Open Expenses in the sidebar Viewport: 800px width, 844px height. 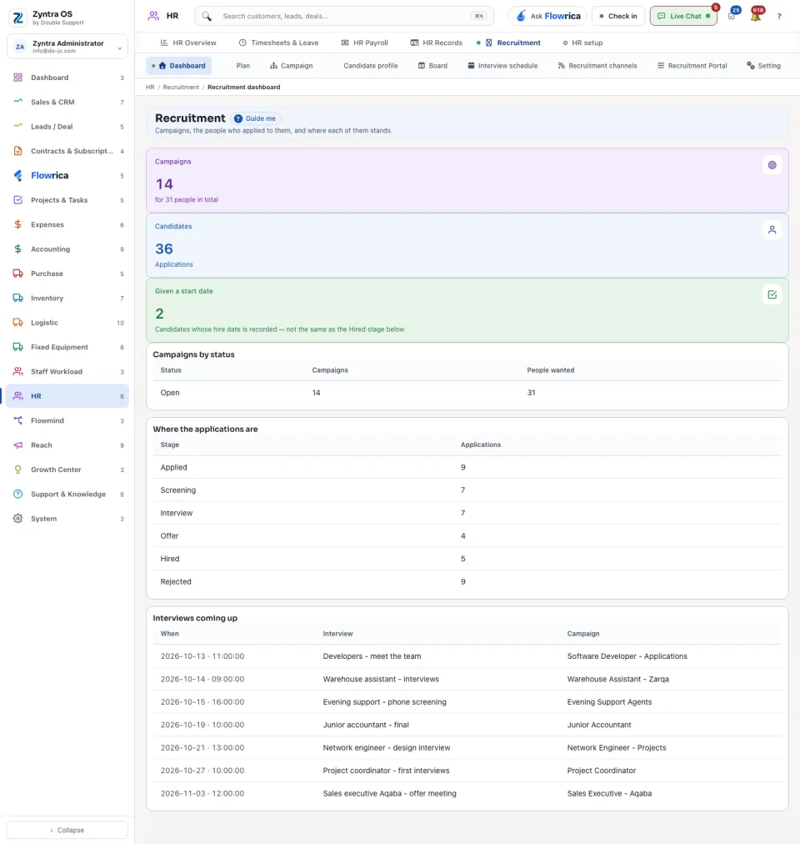(67, 224)
